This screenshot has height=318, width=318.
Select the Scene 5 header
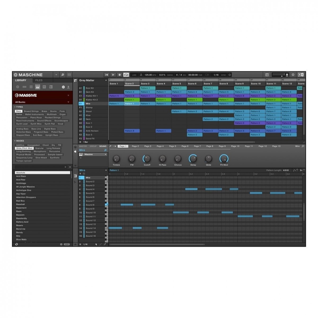[x=179, y=83]
